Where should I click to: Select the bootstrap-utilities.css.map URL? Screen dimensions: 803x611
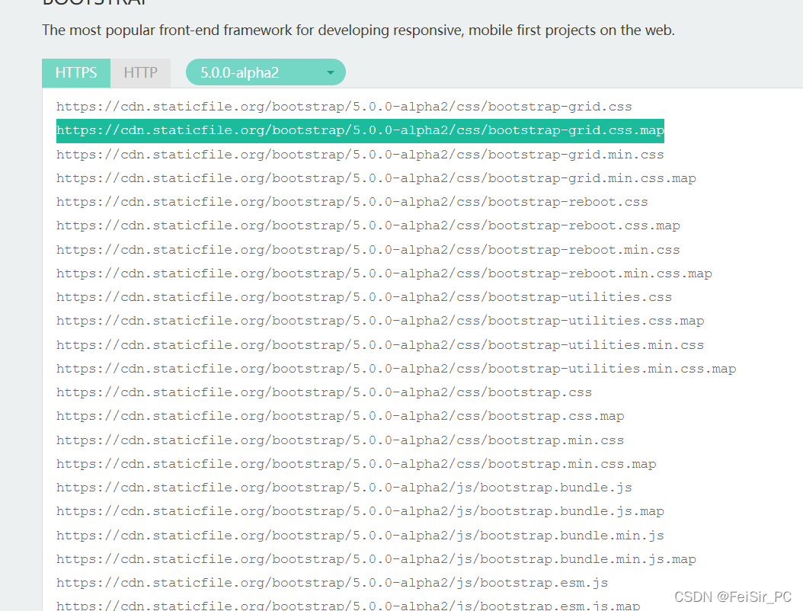pos(380,321)
